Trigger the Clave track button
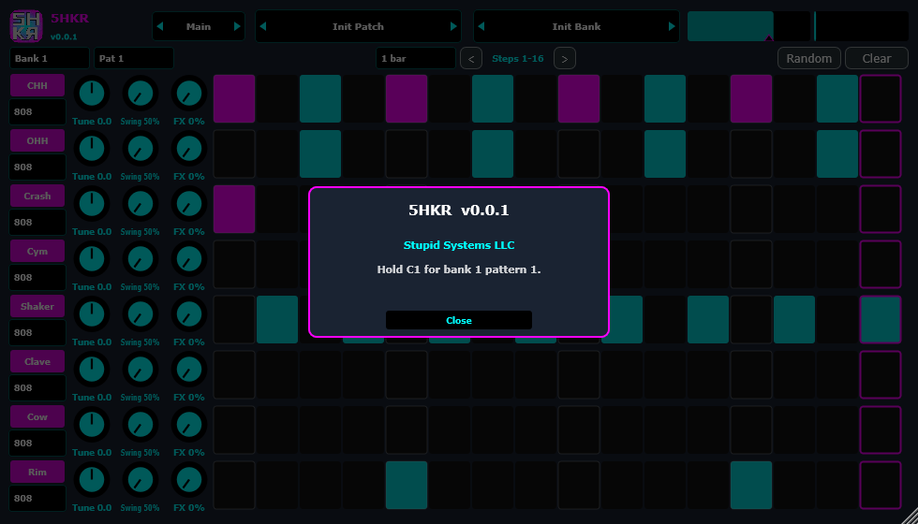 pos(37,361)
